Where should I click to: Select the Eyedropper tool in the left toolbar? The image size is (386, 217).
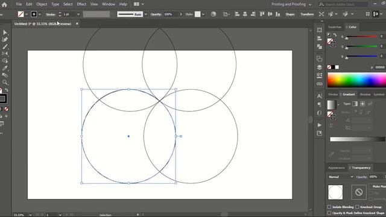(x=5, y=68)
